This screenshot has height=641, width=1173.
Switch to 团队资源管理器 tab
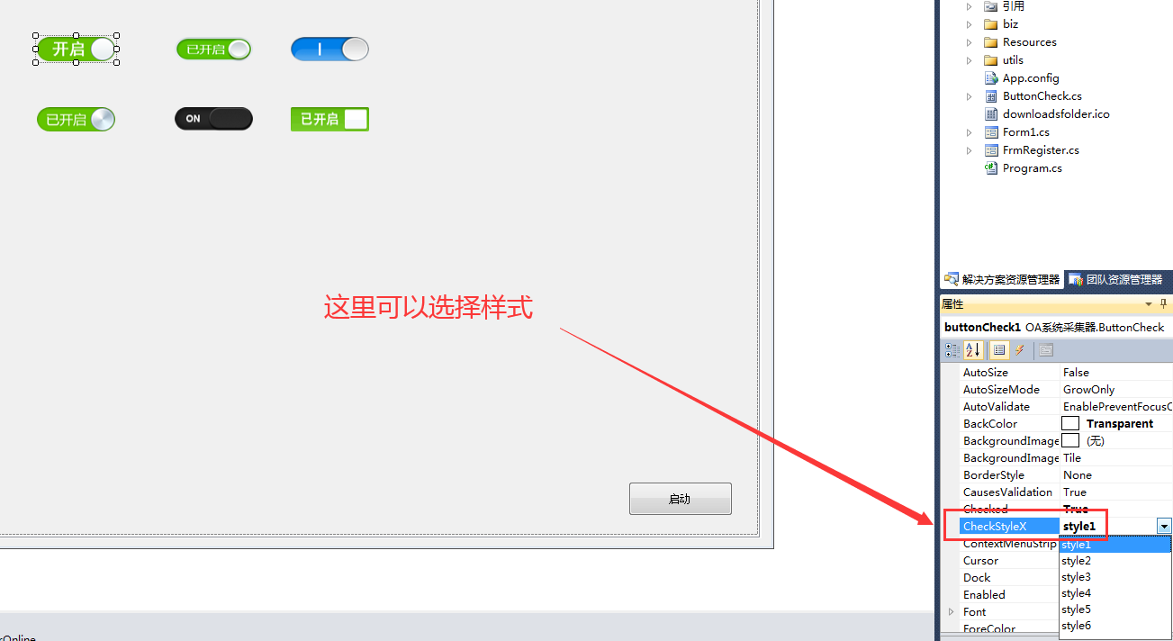[1114, 279]
